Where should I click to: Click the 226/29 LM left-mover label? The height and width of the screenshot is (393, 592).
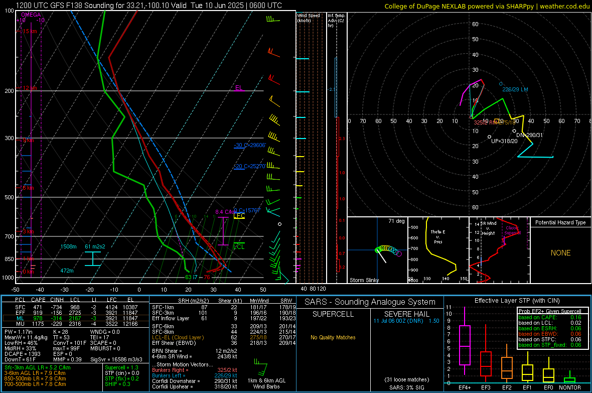(x=515, y=89)
